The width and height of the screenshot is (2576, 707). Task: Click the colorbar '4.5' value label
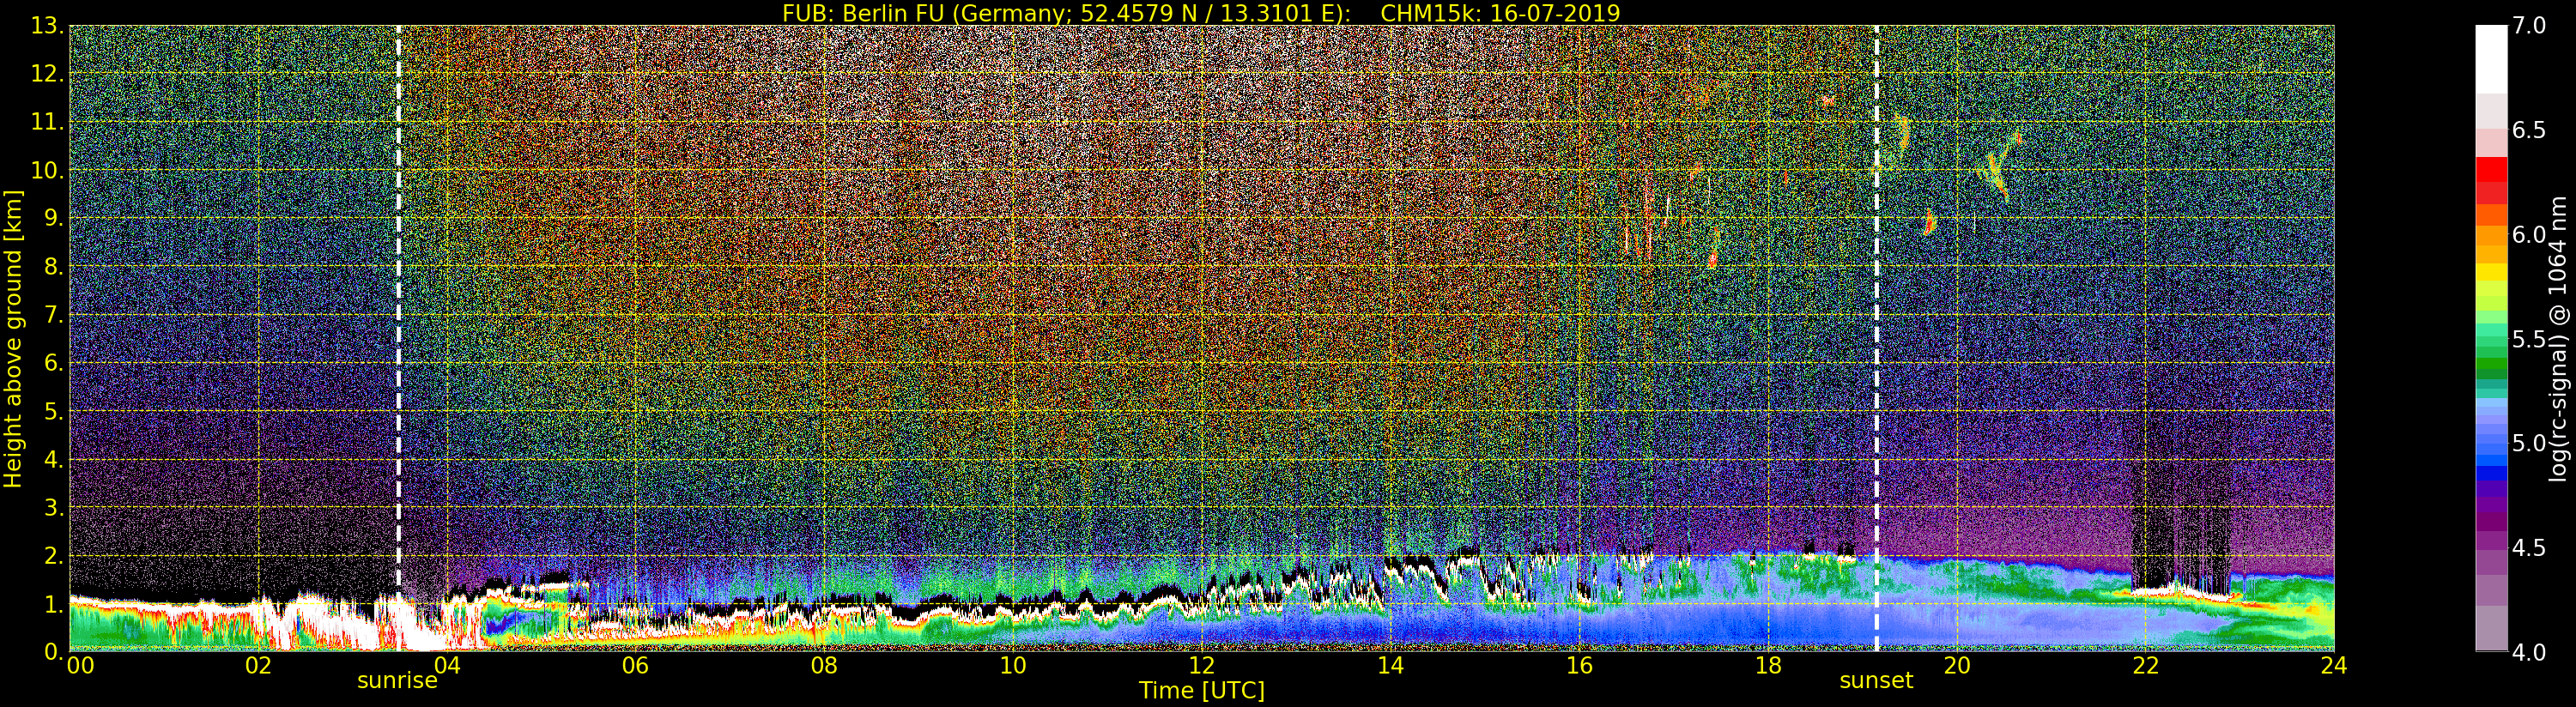(2530, 548)
